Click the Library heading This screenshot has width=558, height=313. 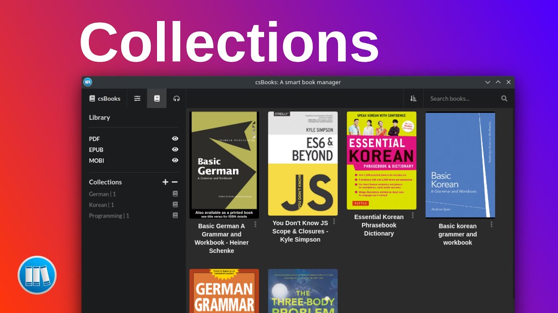pyautogui.click(x=99, y=117)
